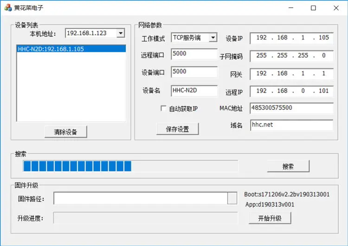This screenshot has height=246, width=348.
Task: Open the 工作模式 dropdown arrow
Action: pyautogui.click(x=213, y=38)
